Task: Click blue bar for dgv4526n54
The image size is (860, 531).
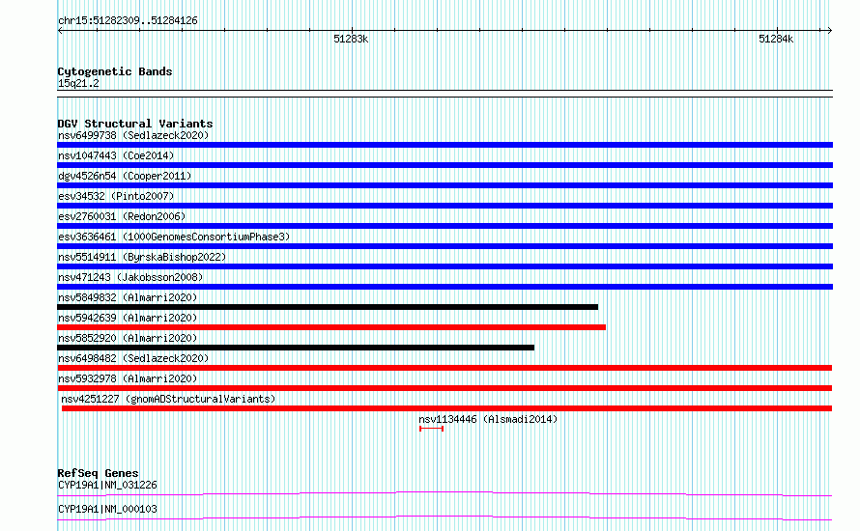Action: click(444, 185)
